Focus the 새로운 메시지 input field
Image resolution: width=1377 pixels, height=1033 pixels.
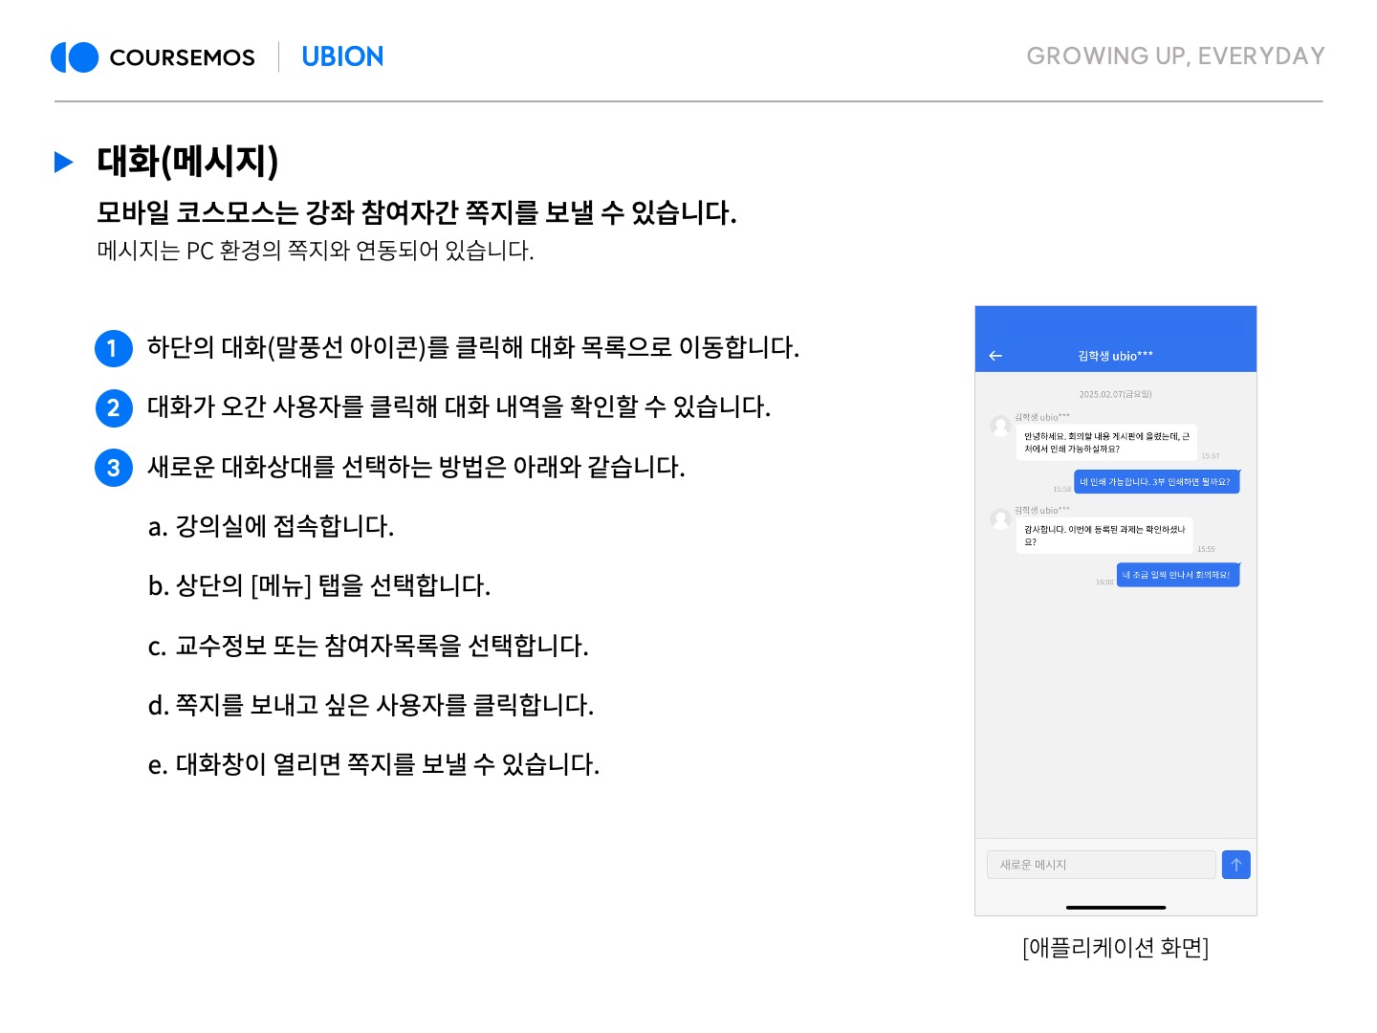pos(1101,865)
